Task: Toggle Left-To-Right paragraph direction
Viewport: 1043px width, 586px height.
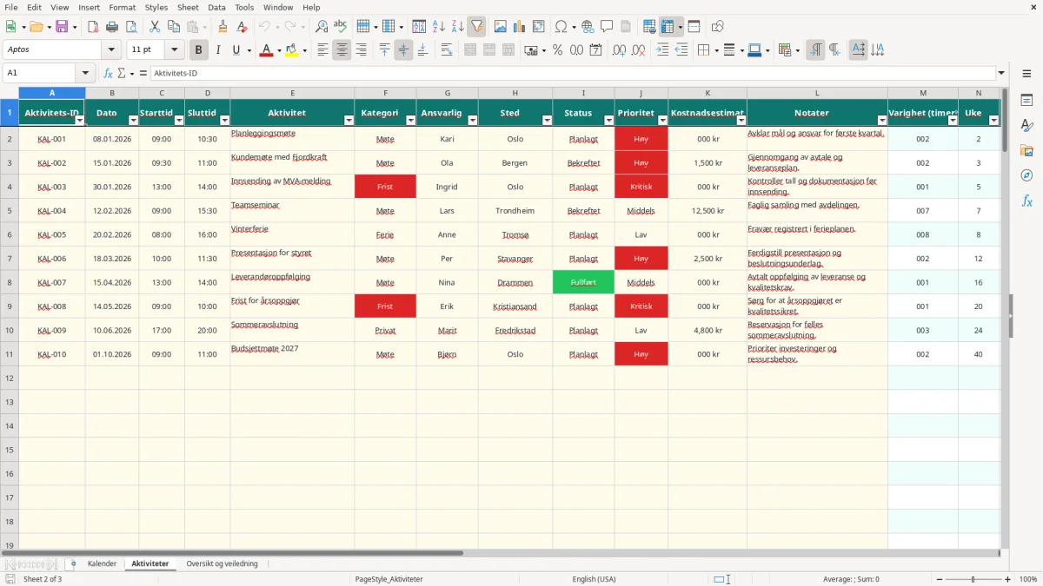Action: tap(815, 50)
